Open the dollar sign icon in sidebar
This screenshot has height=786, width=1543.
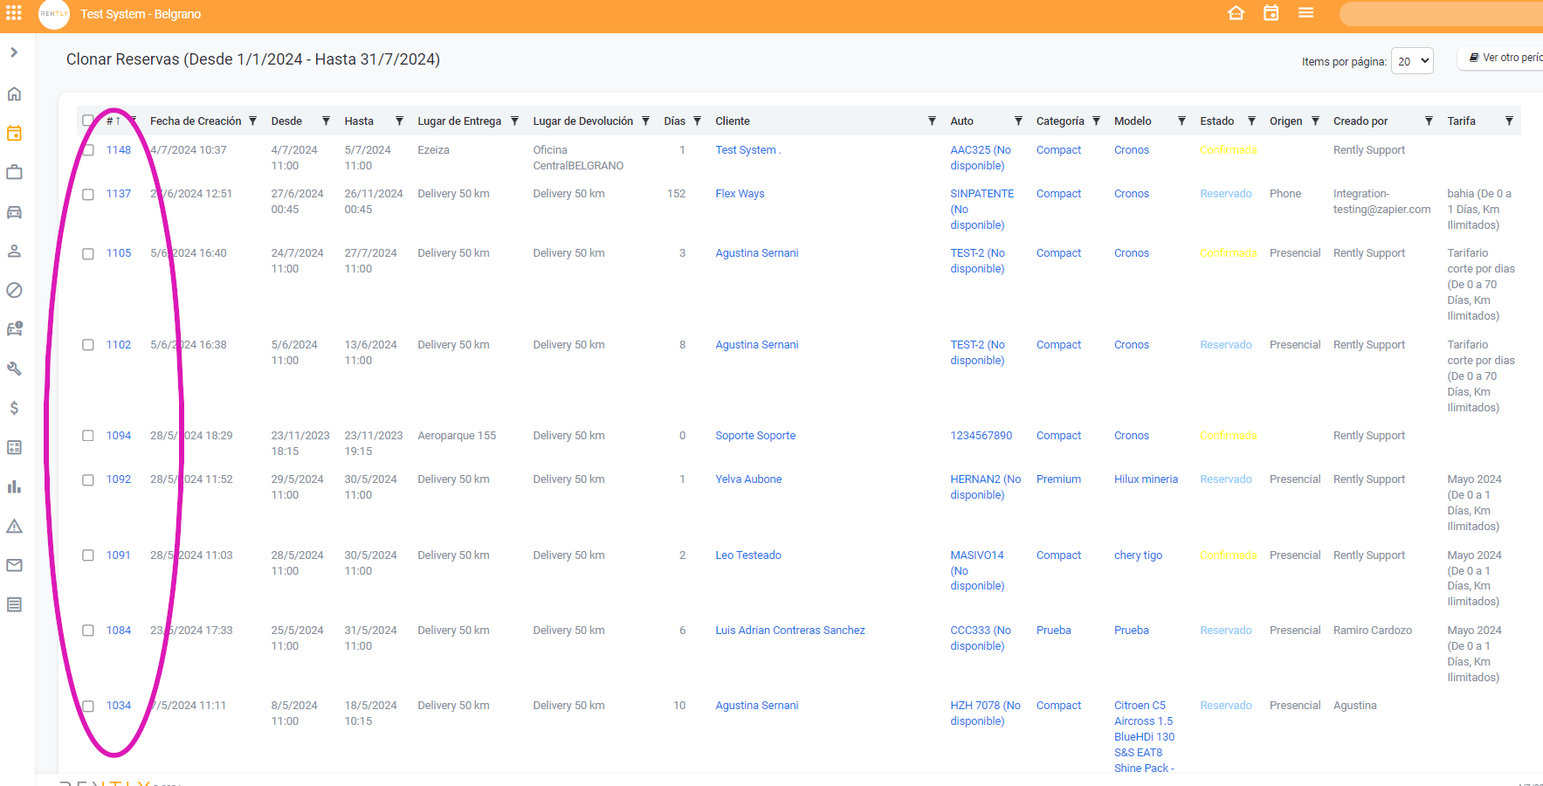(14, 408)
